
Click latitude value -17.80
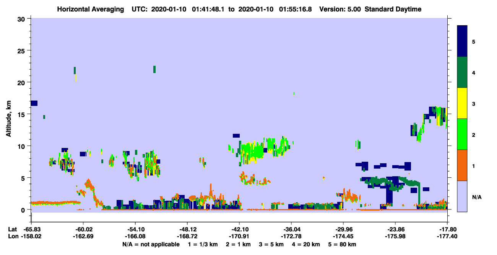[x=447, y=229]
